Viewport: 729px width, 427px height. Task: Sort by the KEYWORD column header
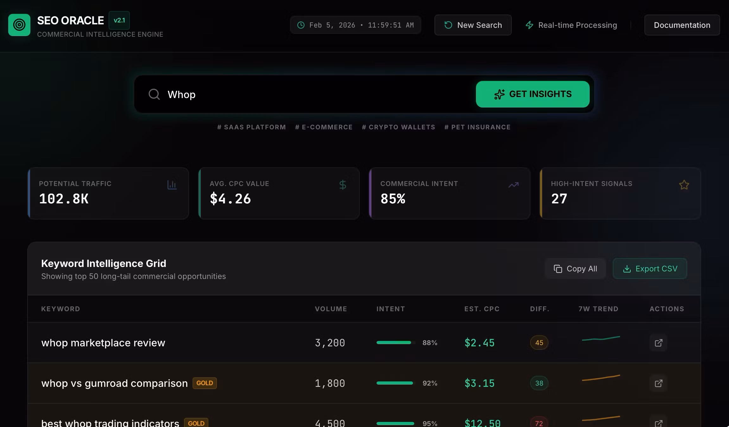60,309
